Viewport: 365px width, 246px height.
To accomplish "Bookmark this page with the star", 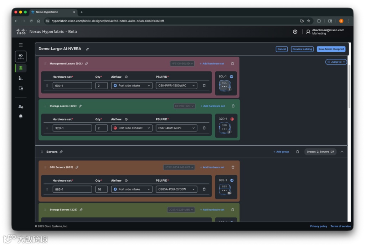I will point(309,21).
